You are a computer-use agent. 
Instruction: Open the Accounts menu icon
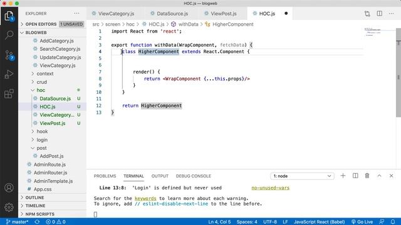point(9,187)
